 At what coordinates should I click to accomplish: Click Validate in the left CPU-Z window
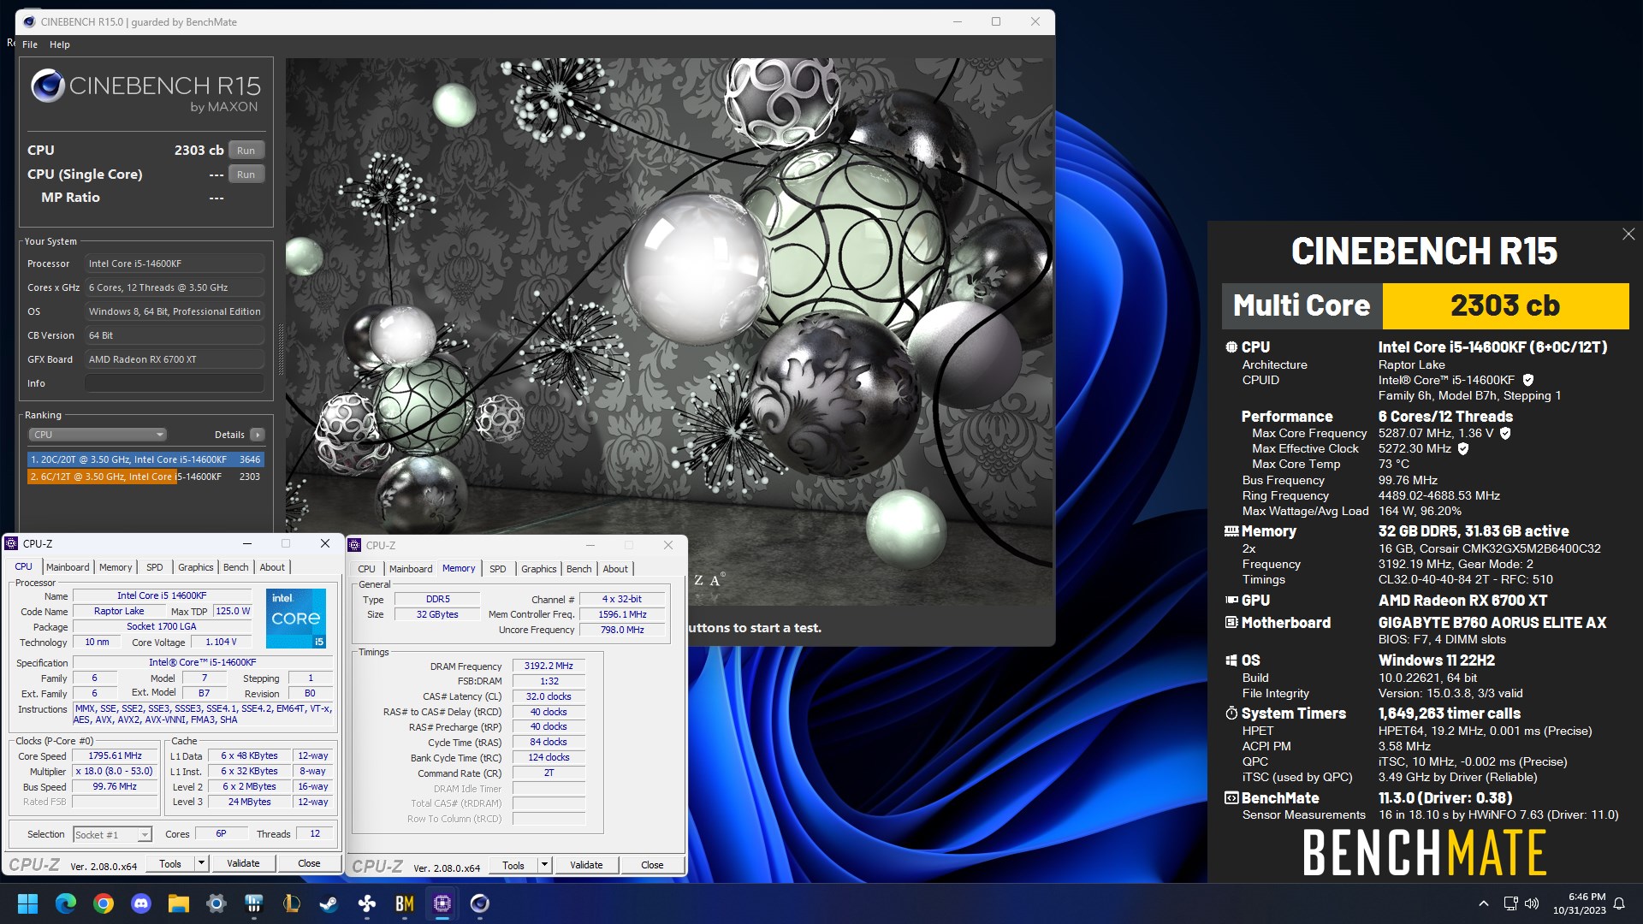tap(243, 863)
